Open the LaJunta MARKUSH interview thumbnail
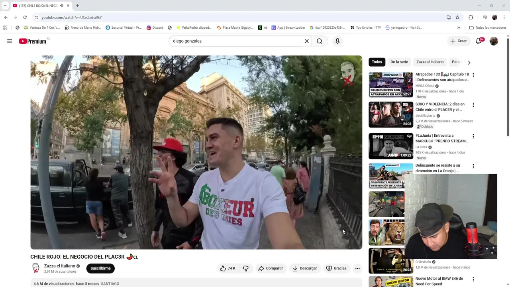This screenshot has height=287, width=510. pos(391,146)
